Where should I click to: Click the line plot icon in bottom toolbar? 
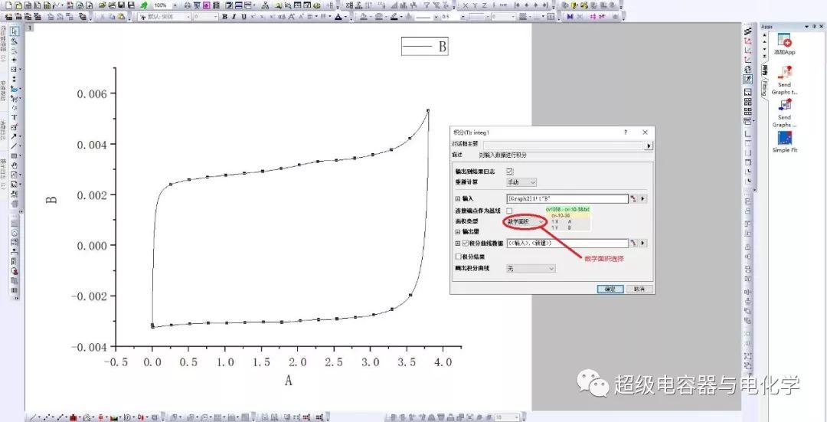(33, 417)
